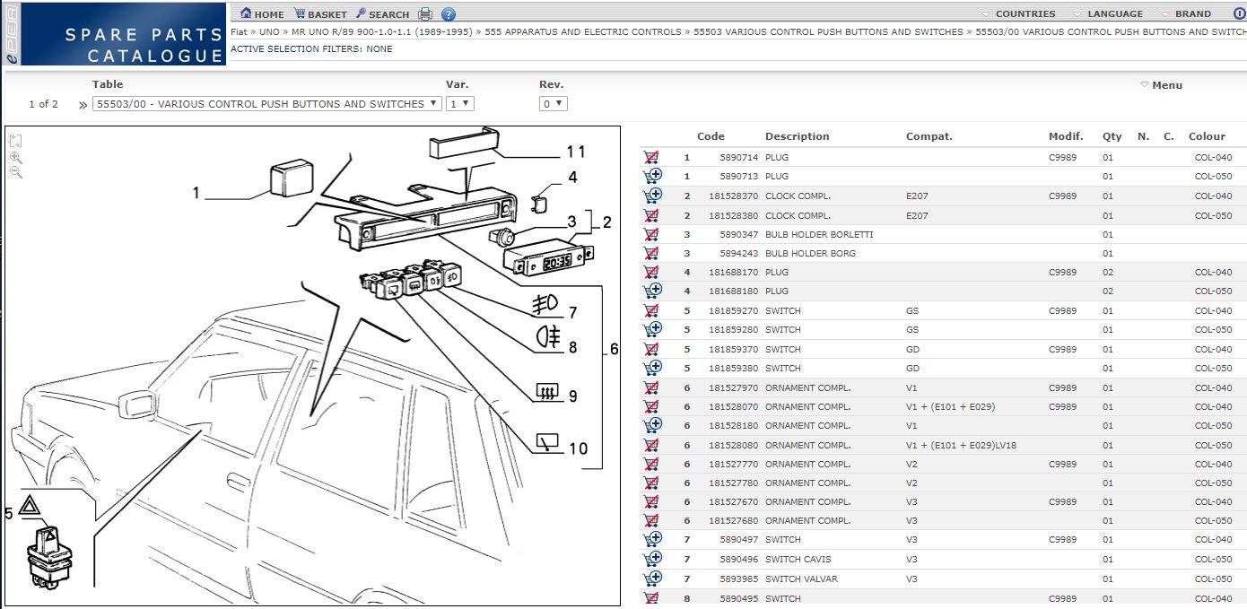Fit diagram to frame icon

15,141
